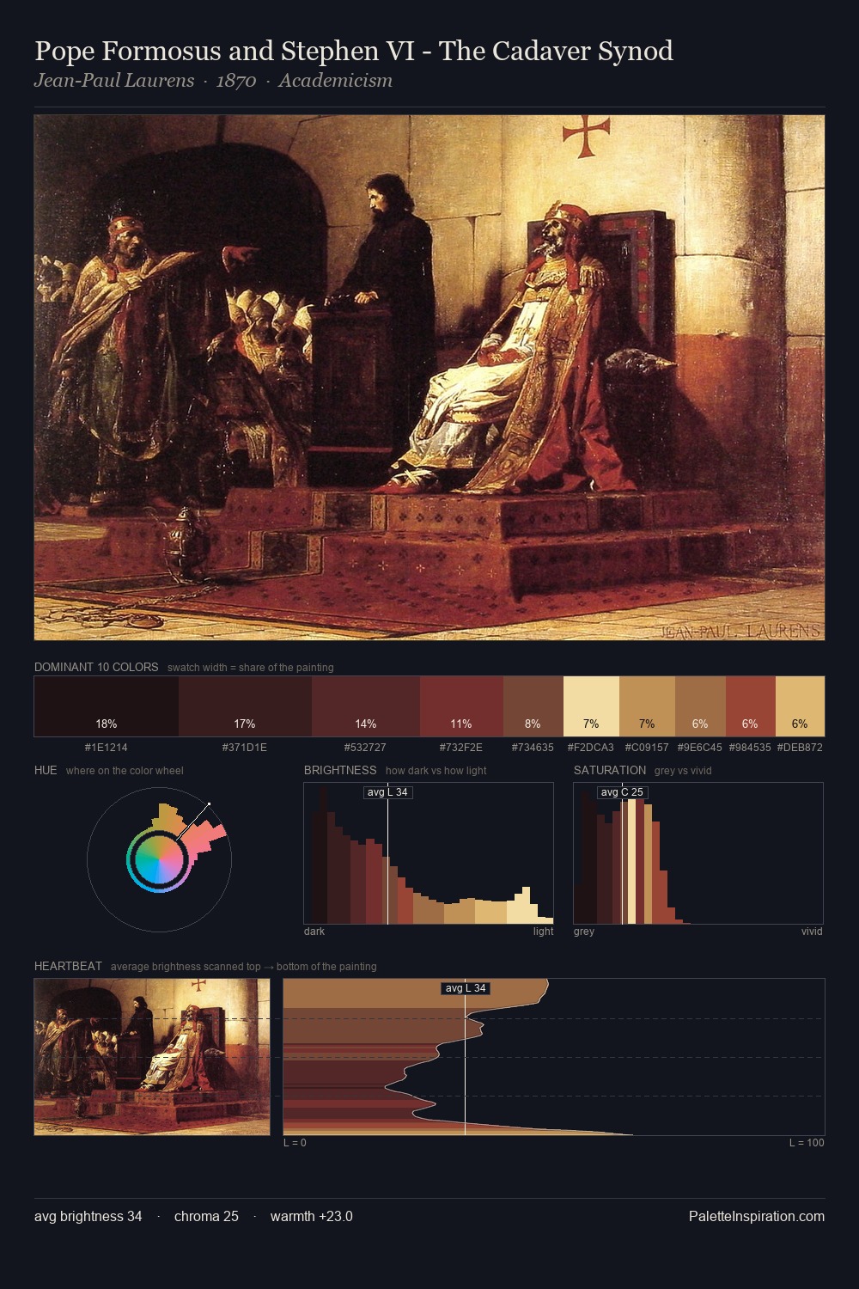The image size is (859, 1289).
Task: Open the small painting thumbnail under Heartbeat
Action: pyautogui.click(x=152, y=1057)
